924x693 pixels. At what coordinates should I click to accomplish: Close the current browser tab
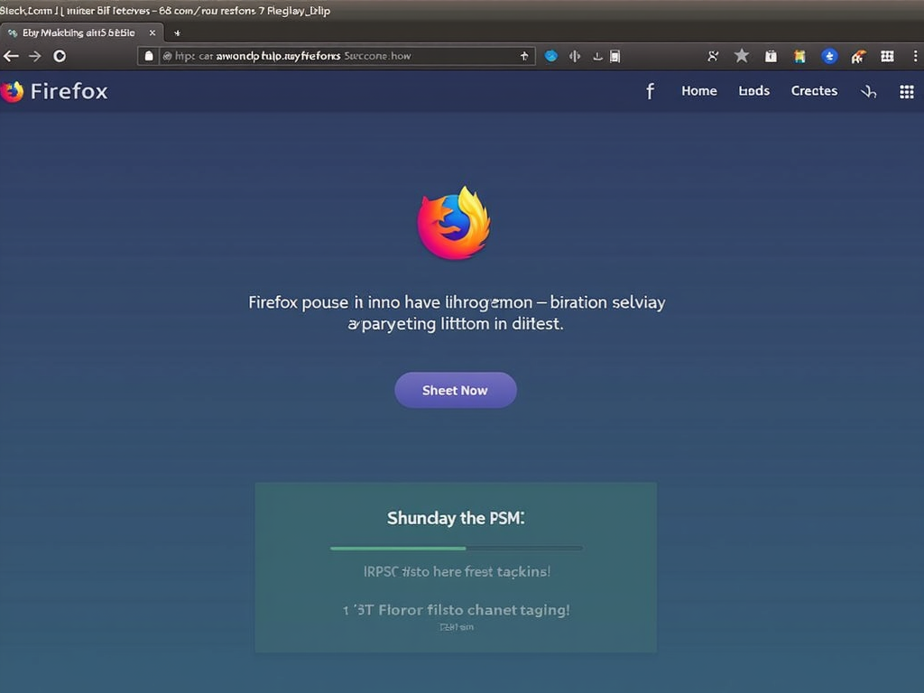point(152,33)
